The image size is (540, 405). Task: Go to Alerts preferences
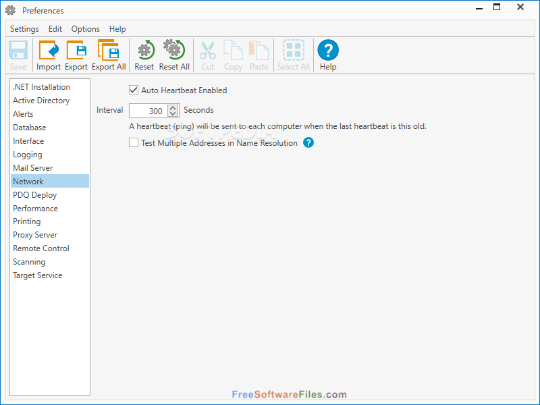click(x=49, y=114)
